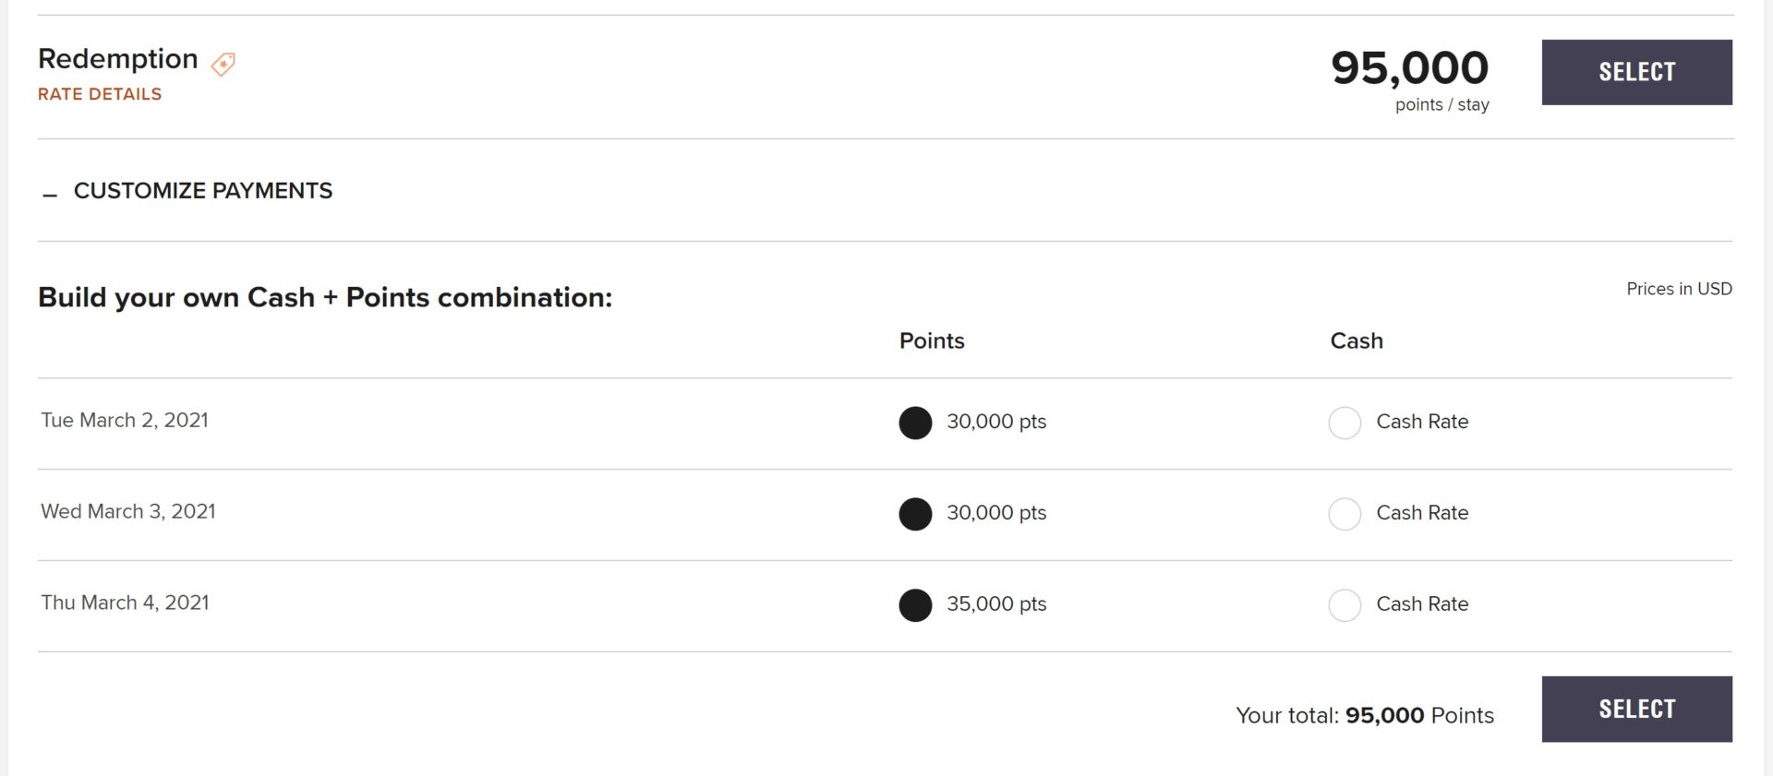
Task: Choose 30,000 pts for Tue March 2
Action: point(915,423)
